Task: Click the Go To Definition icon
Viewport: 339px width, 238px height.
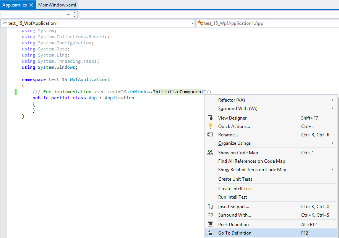Action: pos(211,233)
